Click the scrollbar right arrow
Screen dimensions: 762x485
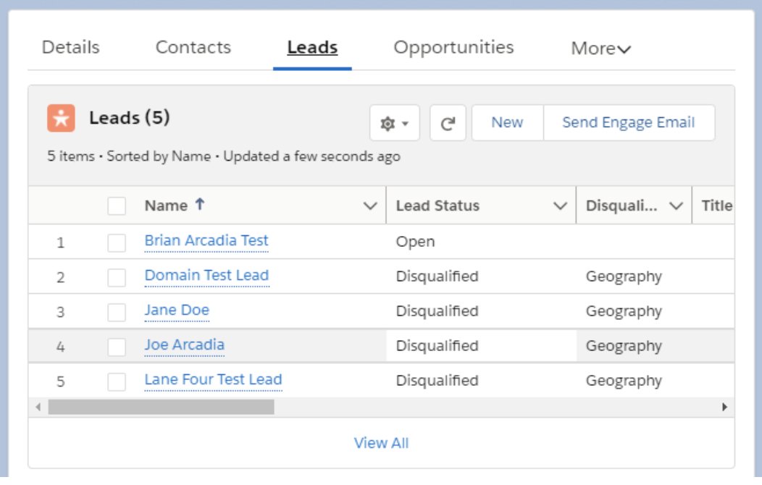click(724, 407)
